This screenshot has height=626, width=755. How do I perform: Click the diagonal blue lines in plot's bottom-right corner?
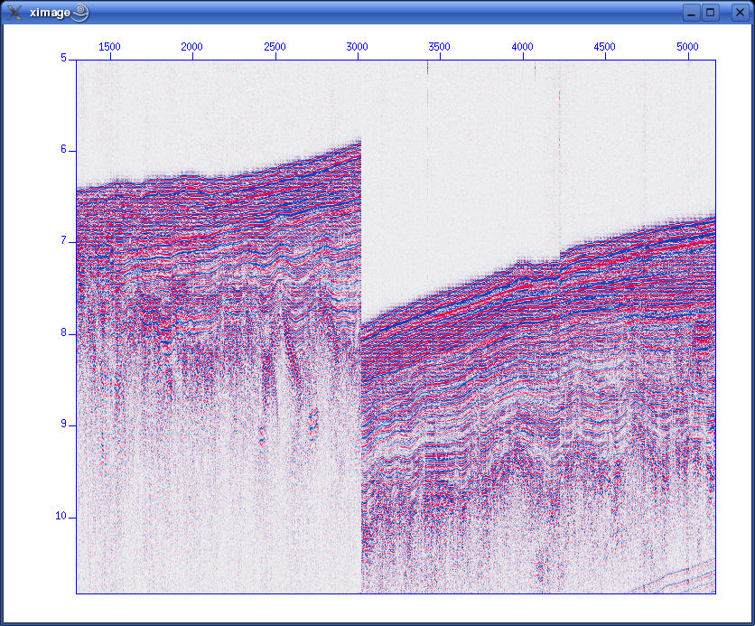click(679, 578)
